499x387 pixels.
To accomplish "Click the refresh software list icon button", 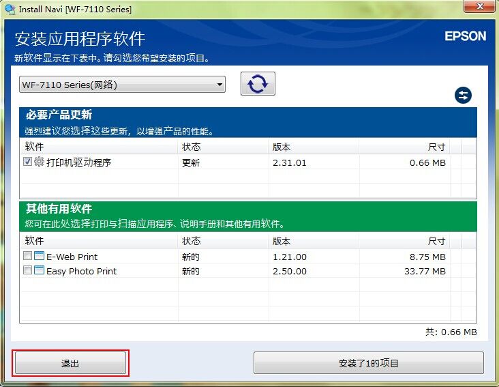I will pyautogui.click(x=258, y=84).
